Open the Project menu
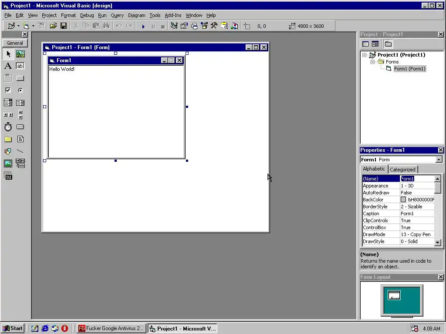 (49, 15)
